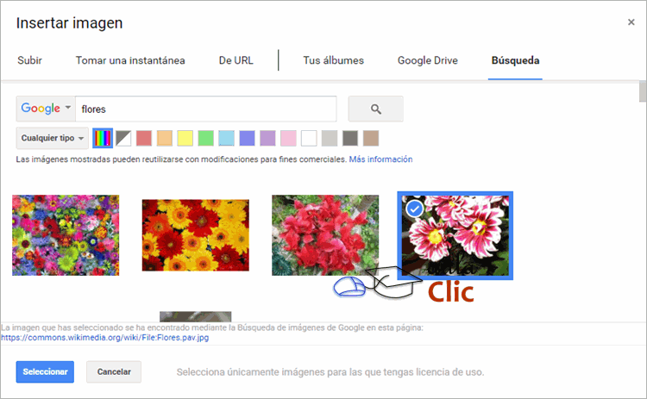Uncheck the selected pink flowers image
The height and width of the screenshot is (399, 647).
414,209
